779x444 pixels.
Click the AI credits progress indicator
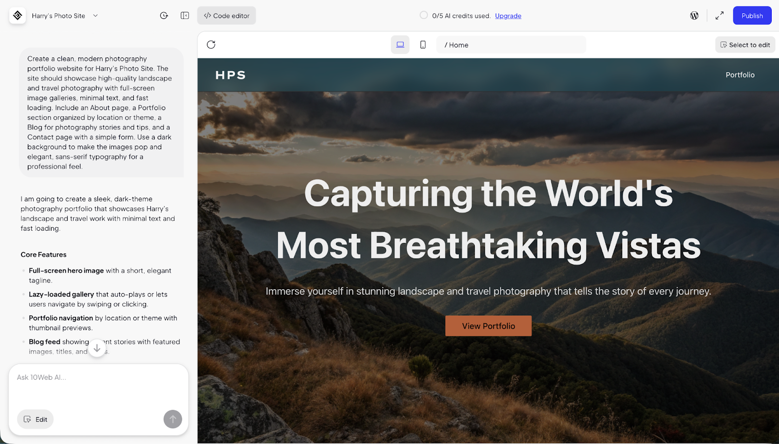[x=423, y=15]
